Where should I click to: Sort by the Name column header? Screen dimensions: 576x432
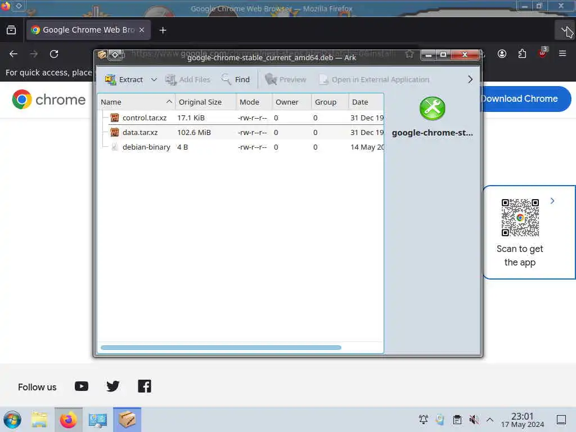[x=136, y=102]
